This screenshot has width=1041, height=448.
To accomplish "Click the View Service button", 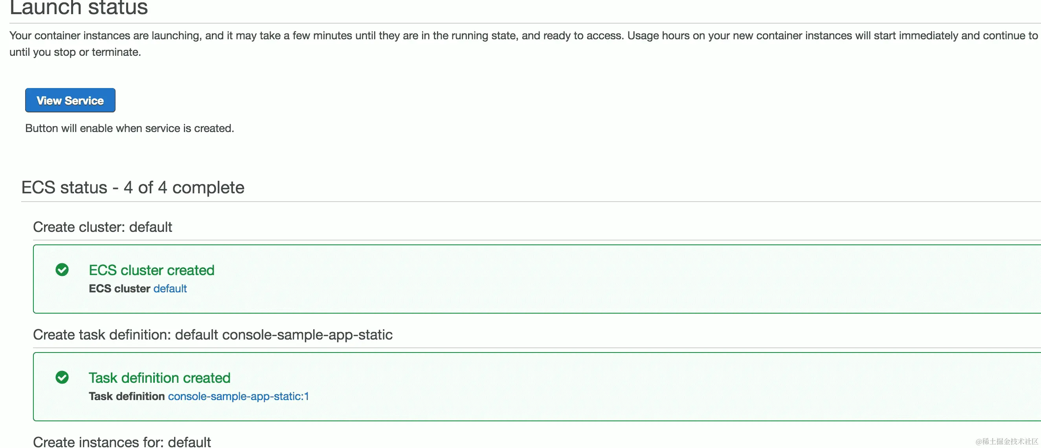I will (x=70, y=100).
